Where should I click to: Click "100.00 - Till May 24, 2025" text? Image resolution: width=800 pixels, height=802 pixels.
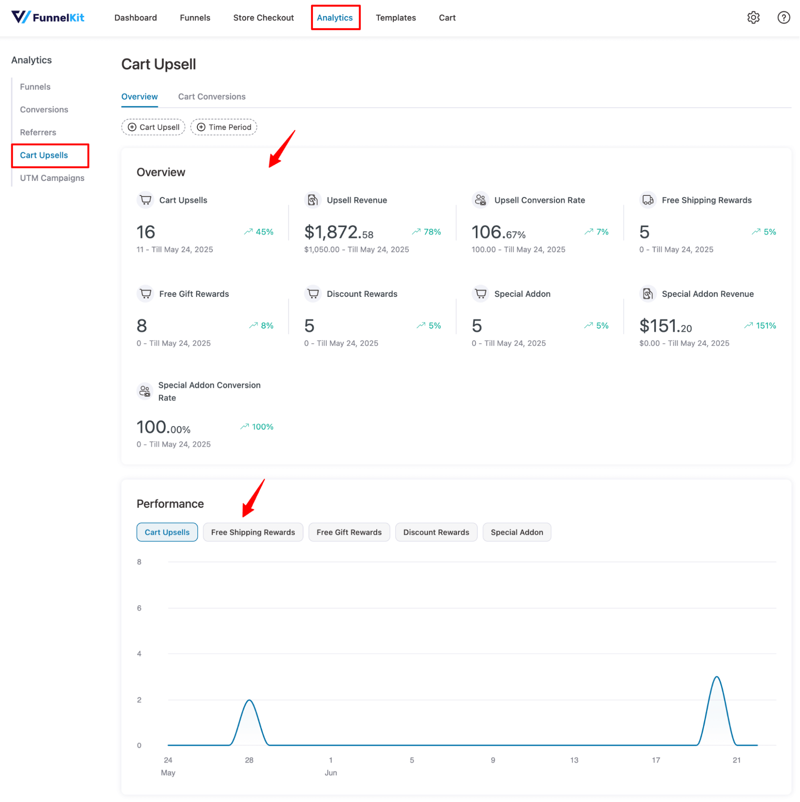coord(518,250)
